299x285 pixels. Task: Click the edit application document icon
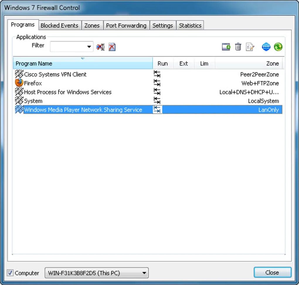[x=250, y=47]
